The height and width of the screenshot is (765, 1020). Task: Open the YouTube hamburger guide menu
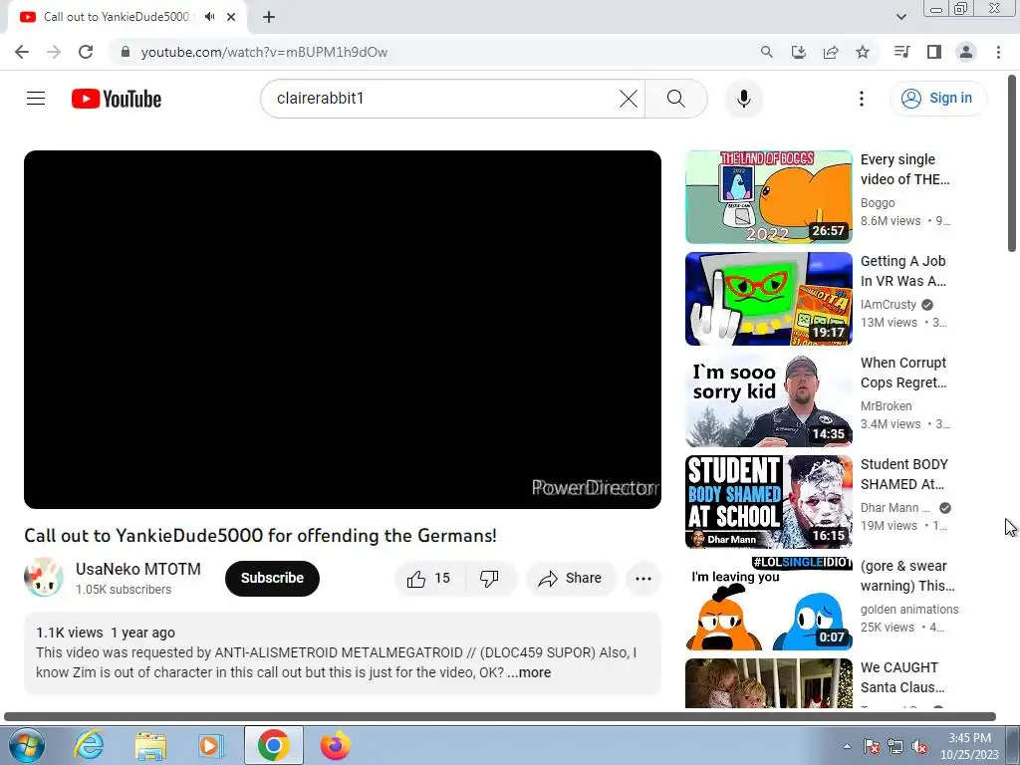(x=36, y=99)
